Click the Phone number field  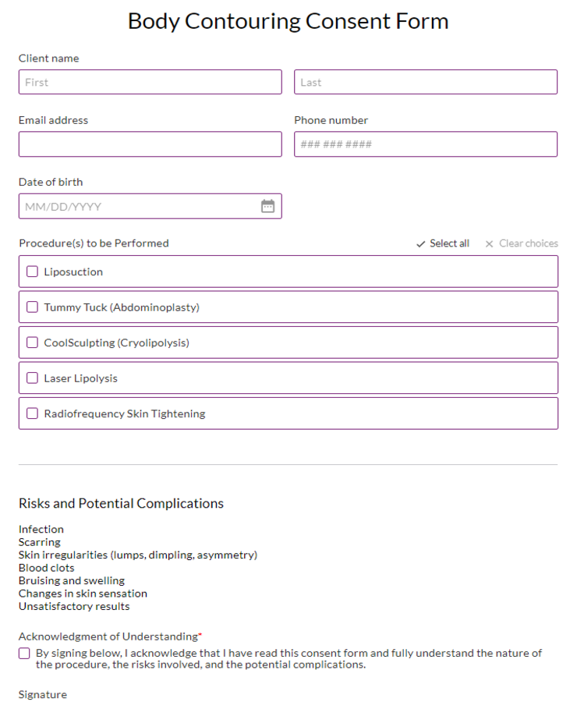tap(426, 144)
